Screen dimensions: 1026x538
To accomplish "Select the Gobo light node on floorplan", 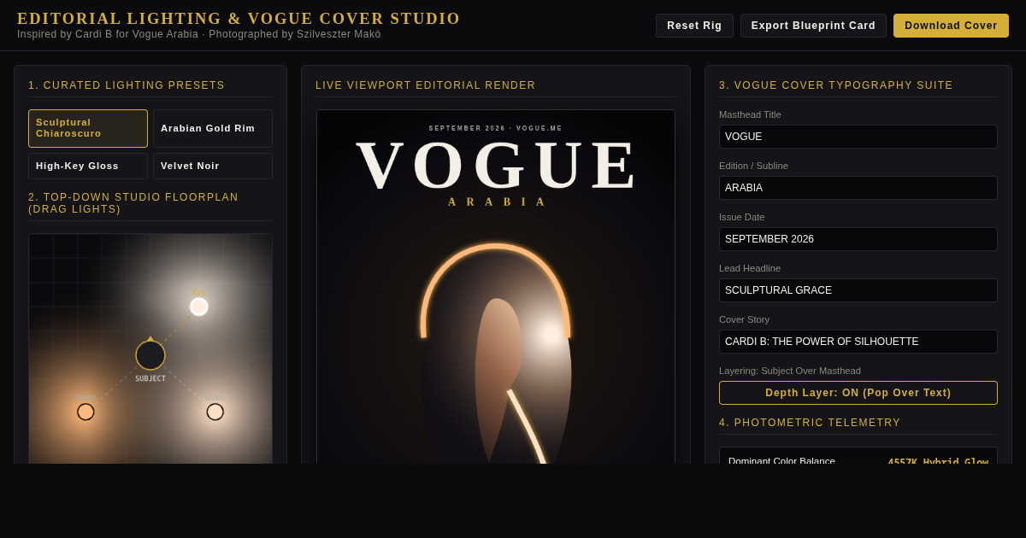I will click(x=215, y=412).
